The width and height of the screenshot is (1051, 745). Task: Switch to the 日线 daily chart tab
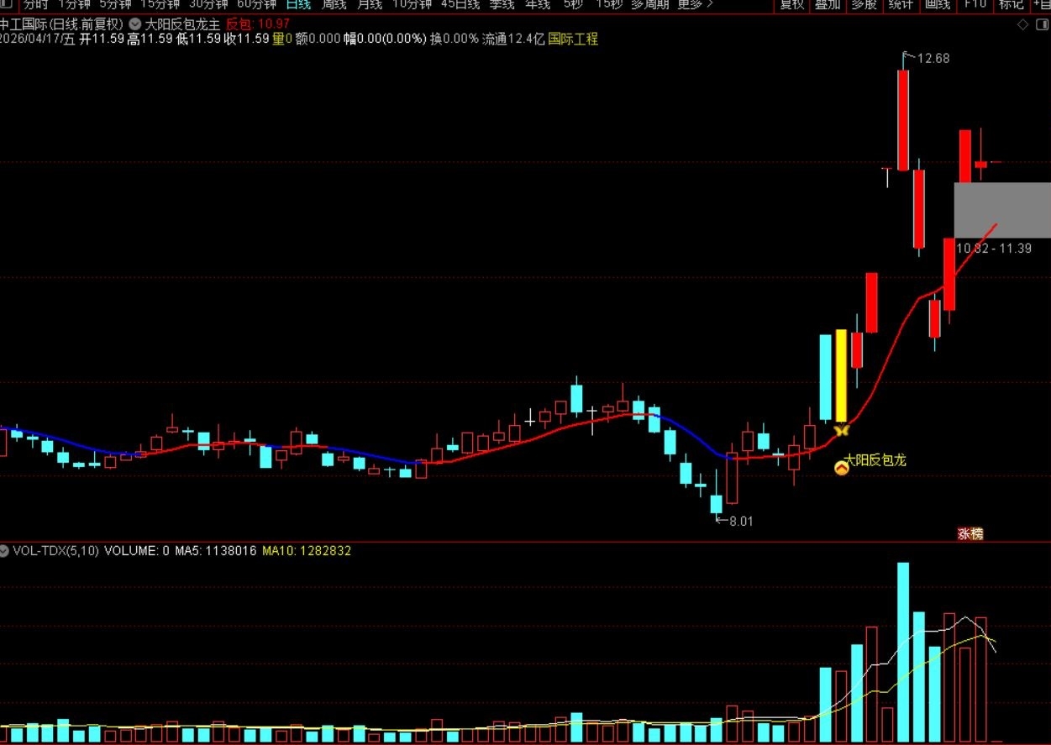coord(298,4)
